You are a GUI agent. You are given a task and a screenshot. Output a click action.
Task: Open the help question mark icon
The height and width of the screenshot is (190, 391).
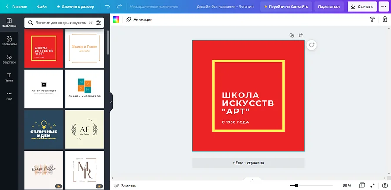tap(384, 185)
